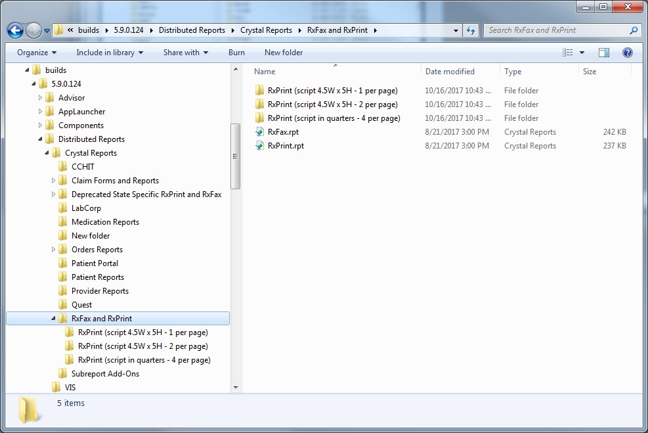Click the Refresh icon in the address bar
Image resolution: width=648 pixels, height=433 pixels.
(x=470, y=30)
